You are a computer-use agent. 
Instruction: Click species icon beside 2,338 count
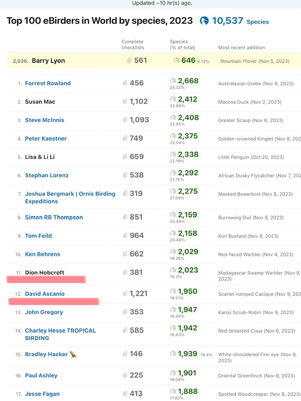tap(173, 154)
